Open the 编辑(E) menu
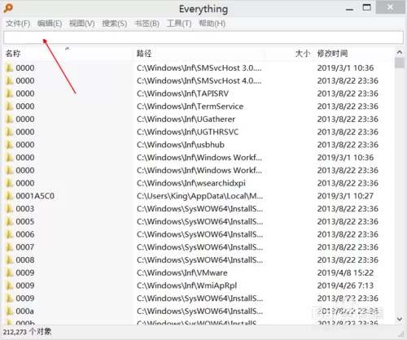The image size is (407, 340). click(50, 24)
